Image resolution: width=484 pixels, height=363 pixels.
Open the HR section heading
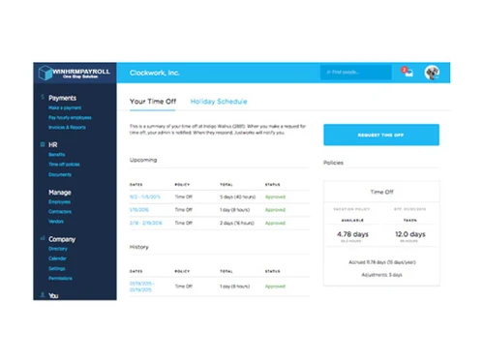(53, 144)
